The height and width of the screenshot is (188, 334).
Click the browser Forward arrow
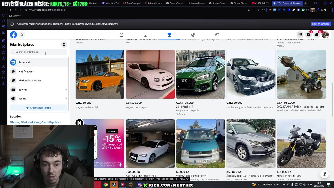click(x=15, y=10)
